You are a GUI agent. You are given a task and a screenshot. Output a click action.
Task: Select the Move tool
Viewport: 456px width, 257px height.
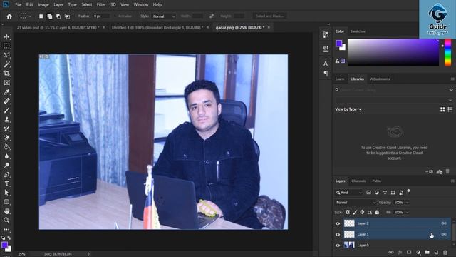point(6,37)
